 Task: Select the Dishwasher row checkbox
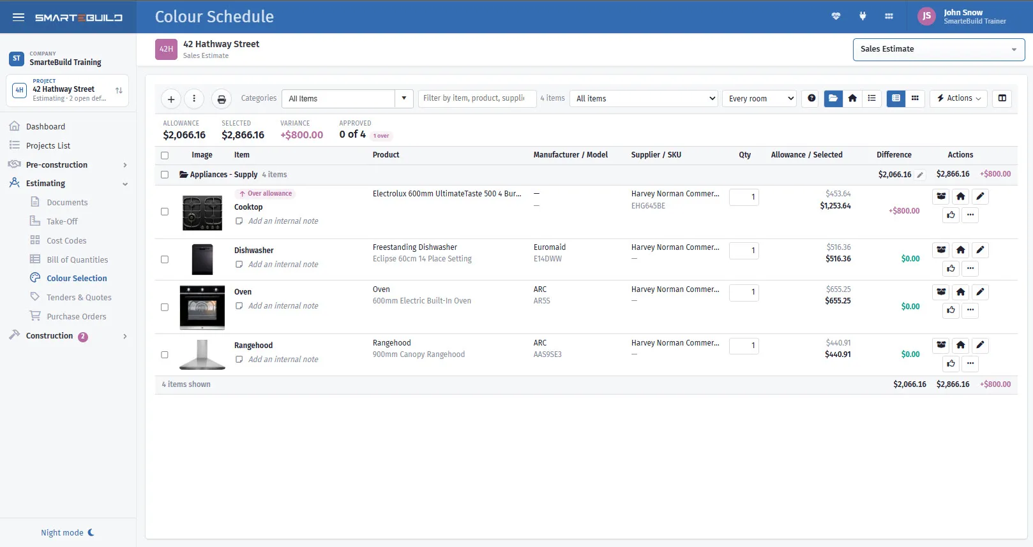pyautogui.click(x=165, y=259)
